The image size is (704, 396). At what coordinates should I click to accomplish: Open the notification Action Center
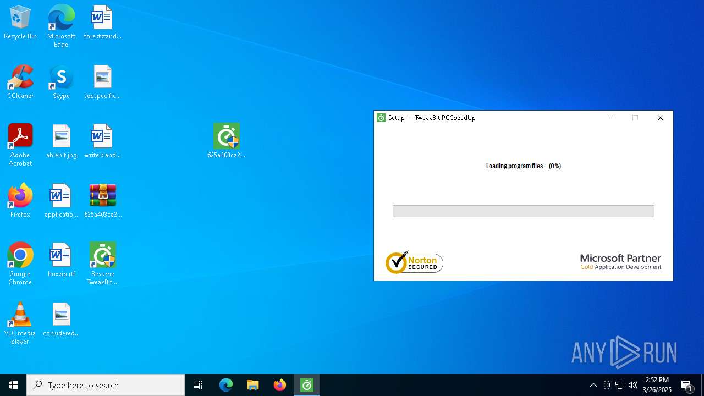[687, 385]
